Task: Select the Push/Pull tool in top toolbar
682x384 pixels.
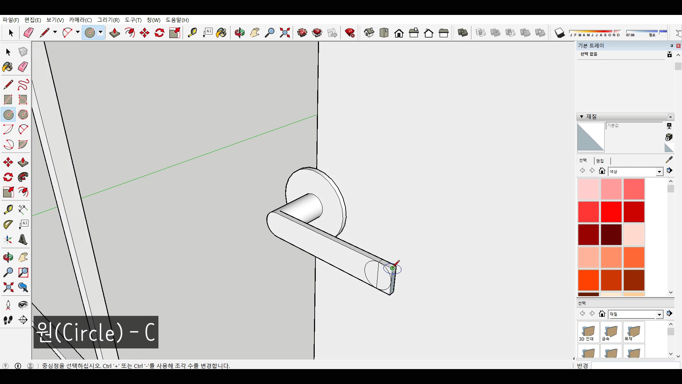Action: pos(114,33)
